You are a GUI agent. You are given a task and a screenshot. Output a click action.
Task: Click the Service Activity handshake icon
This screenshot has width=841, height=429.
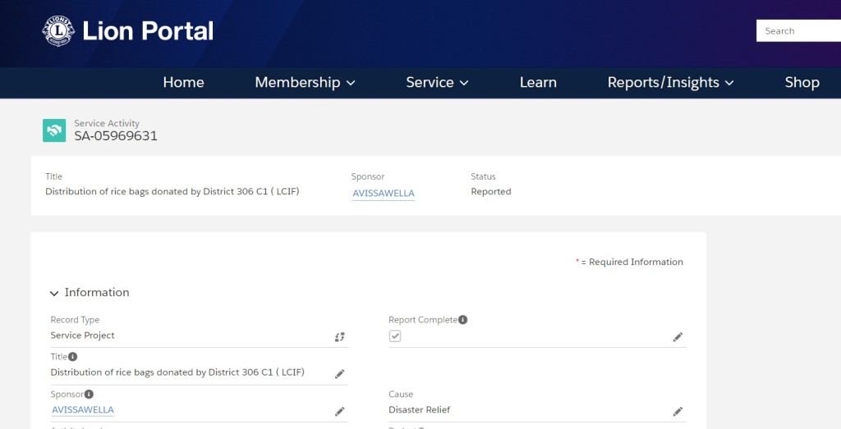coord(54,130)
